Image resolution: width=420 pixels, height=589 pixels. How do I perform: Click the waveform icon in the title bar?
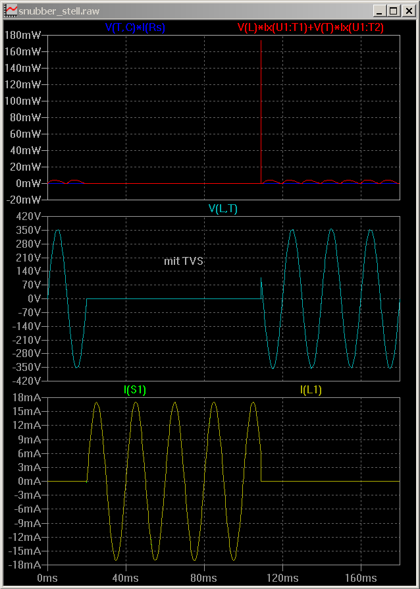pos(13,11)
